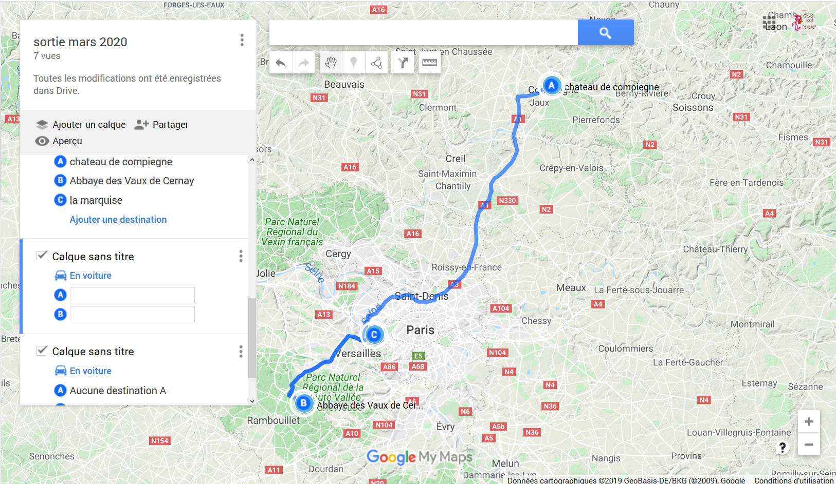Open the sortie mars 2020 map options menu
This screenshot has width=836, height=484.
242,40
